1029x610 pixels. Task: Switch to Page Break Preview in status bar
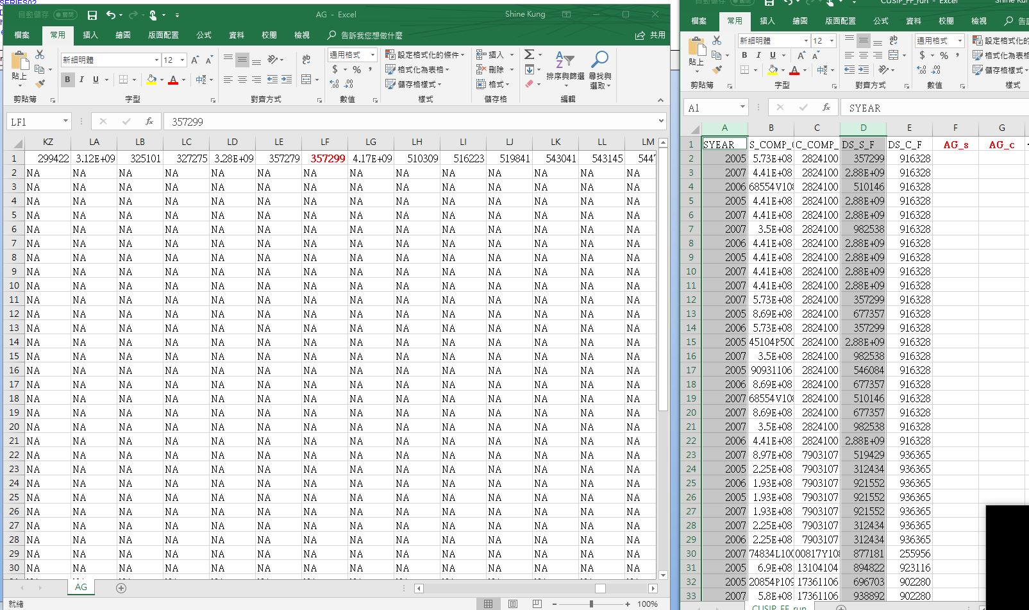click(537, 604)
